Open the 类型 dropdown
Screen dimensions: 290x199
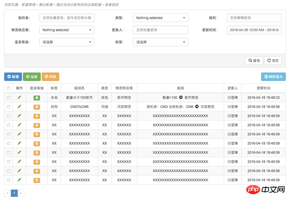click(160, 18)
